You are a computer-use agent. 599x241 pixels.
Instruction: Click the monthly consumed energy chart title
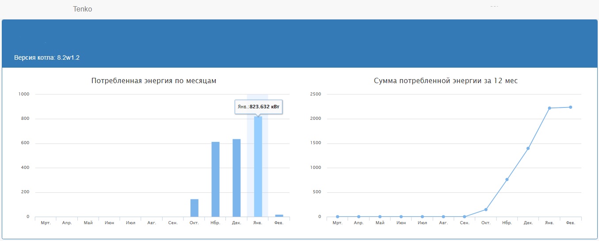pyautogui.click(x=154, y=80)
